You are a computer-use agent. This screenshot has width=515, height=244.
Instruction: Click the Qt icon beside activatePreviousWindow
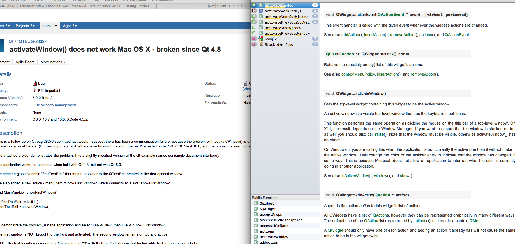[x=254, y=33]
